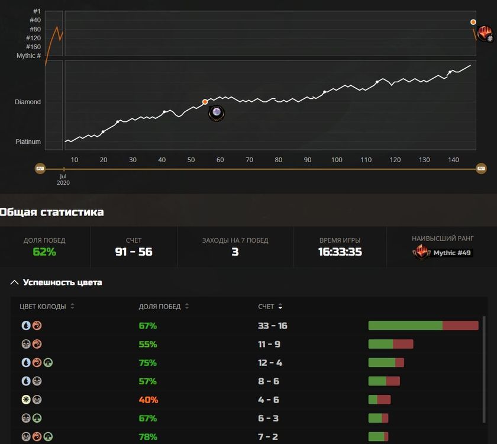Click the white mana icon in the 40% row
This screenshot has width=497, height=444.
[x=26, y=400]
